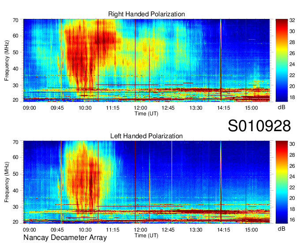
Task: Click the "09:00" time tick of the Right Handed plot
Action: [30, 108]
